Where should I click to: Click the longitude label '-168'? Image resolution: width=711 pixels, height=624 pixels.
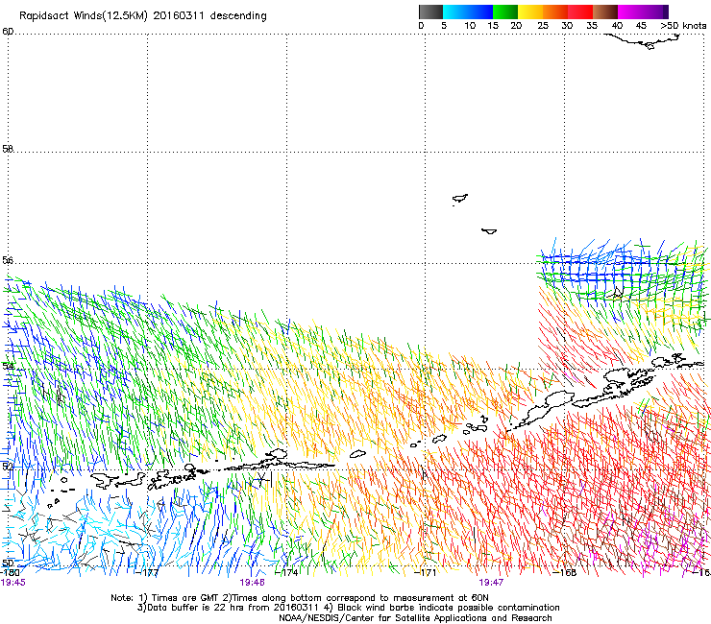point(565,572)
